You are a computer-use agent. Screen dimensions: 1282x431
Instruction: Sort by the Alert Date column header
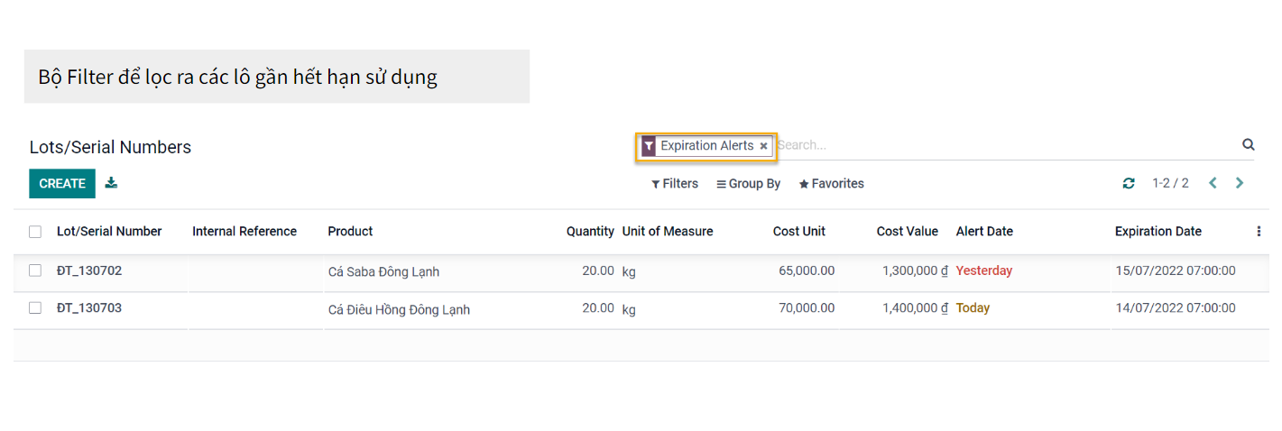[x=984, y=232]
